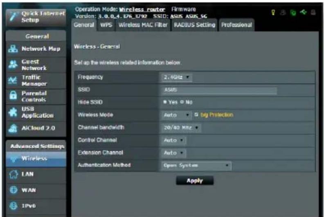The image size is (324, 217).
Task: Click the Guest Network people icon
Action: pyautogui.click(x=13, y=65)
